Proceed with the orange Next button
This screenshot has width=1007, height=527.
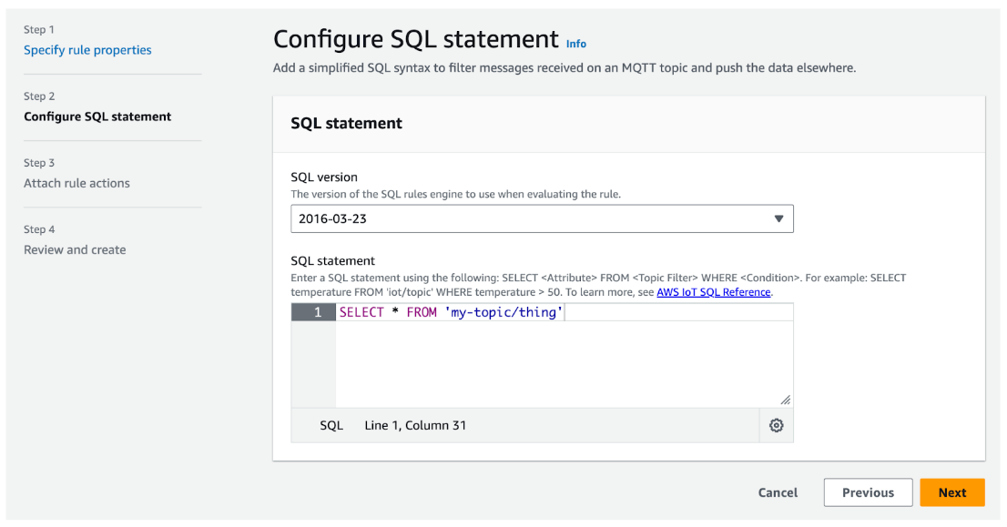click(951, 492)
